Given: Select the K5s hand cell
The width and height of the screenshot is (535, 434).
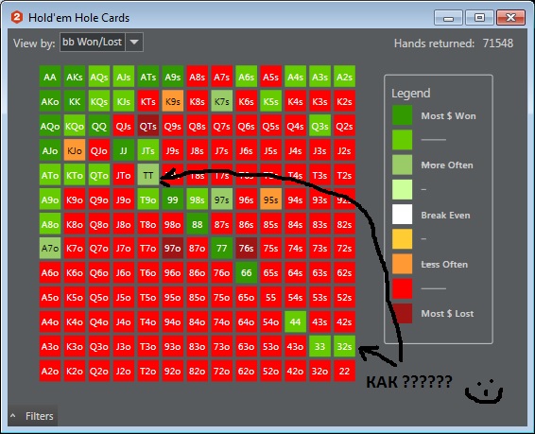Looking at the screenshot, I should point(271,101).
